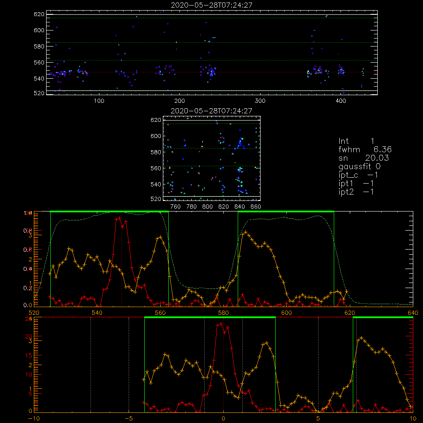Click the 560 y-axis label of middle plot

pyautogui.click(x=156, y=168)
